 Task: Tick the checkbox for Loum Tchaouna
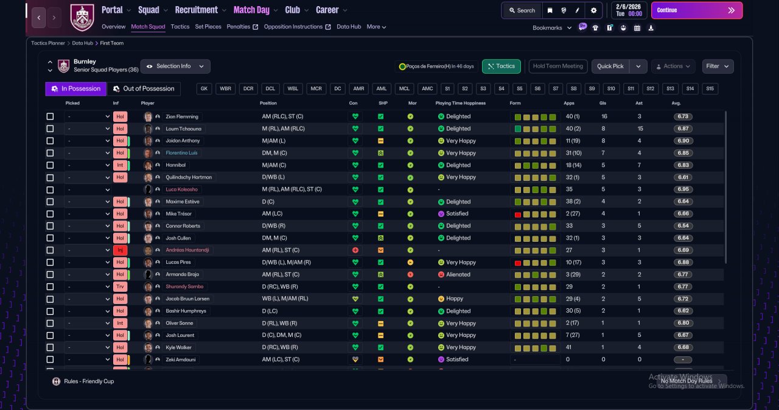[50, 129]
